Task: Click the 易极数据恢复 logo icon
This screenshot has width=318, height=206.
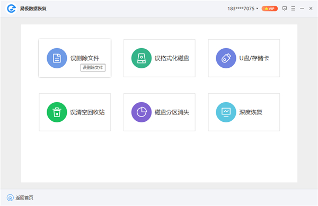Action: (x=11, y=8)
